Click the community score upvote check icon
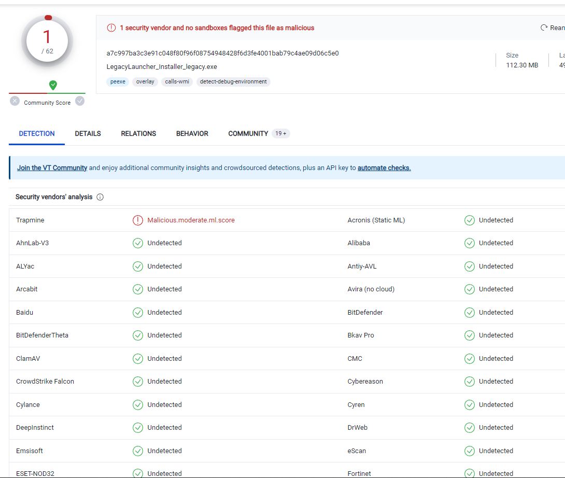 point(80,101)
